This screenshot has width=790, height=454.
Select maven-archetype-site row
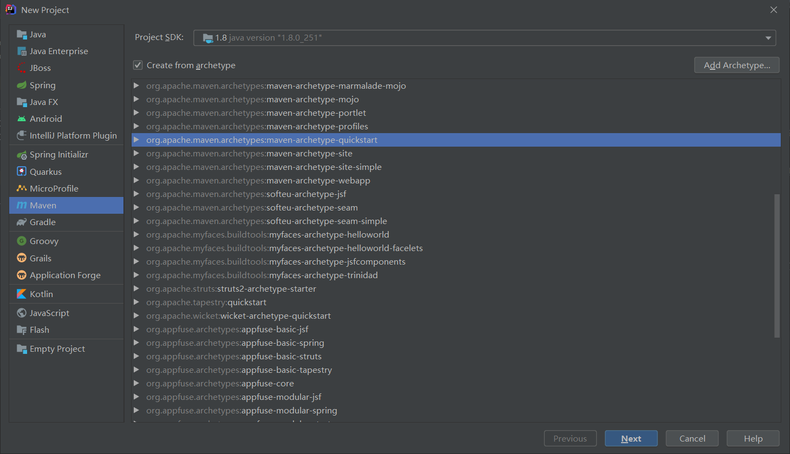pos(456,153)
